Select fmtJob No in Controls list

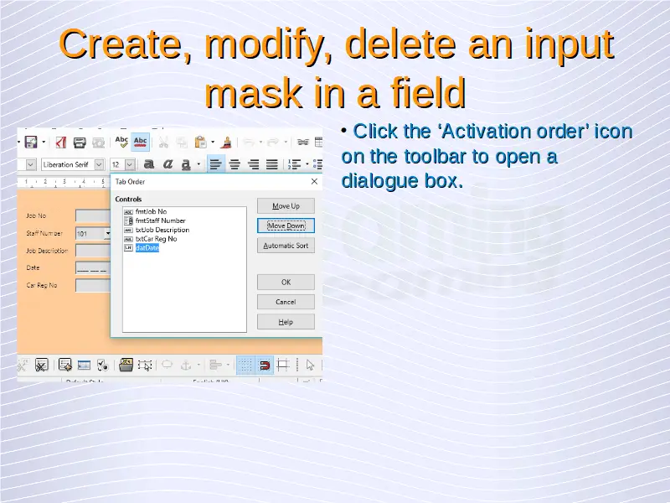point(152,211)
